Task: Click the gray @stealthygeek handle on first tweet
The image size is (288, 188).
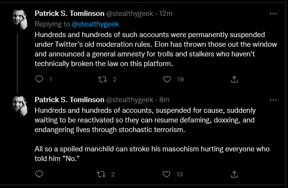Action: tap(130, 13)
